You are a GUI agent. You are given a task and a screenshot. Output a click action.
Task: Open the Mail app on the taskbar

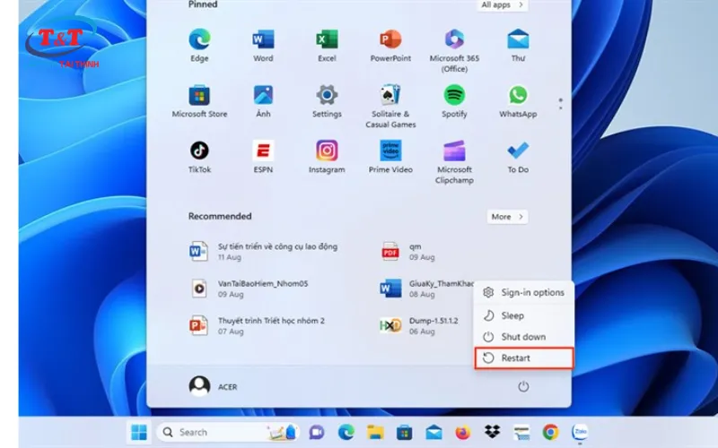click(x=433, y=432)
